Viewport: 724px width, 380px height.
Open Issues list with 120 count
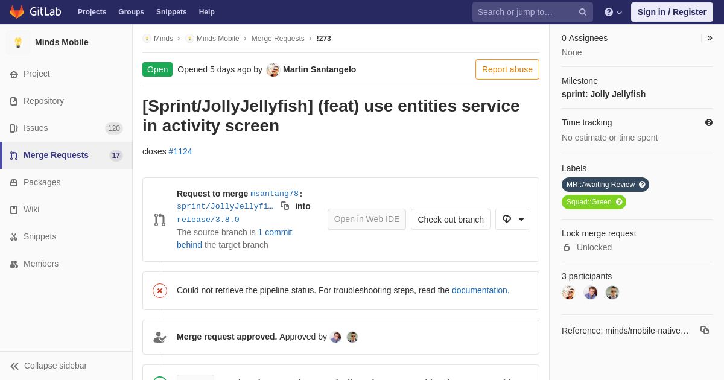coord(66,128)
